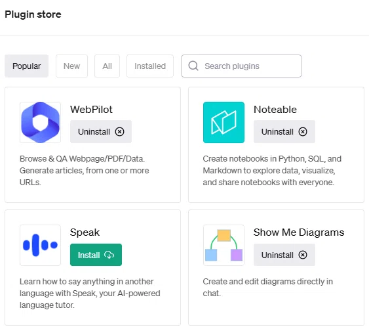Click the Speak description text
This screenshot has height=329, width=369.
tap(90, 294)
